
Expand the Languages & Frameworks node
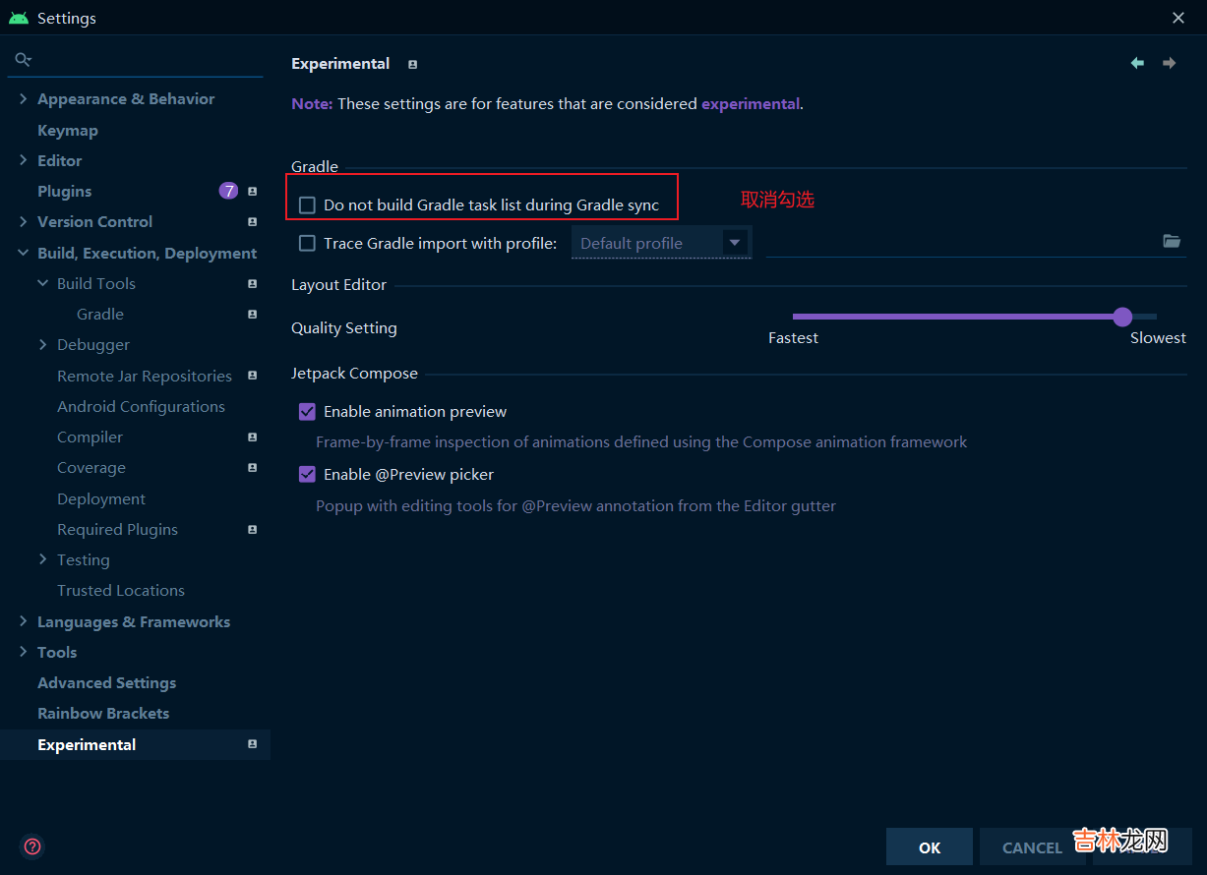click(x=24, y=621)
